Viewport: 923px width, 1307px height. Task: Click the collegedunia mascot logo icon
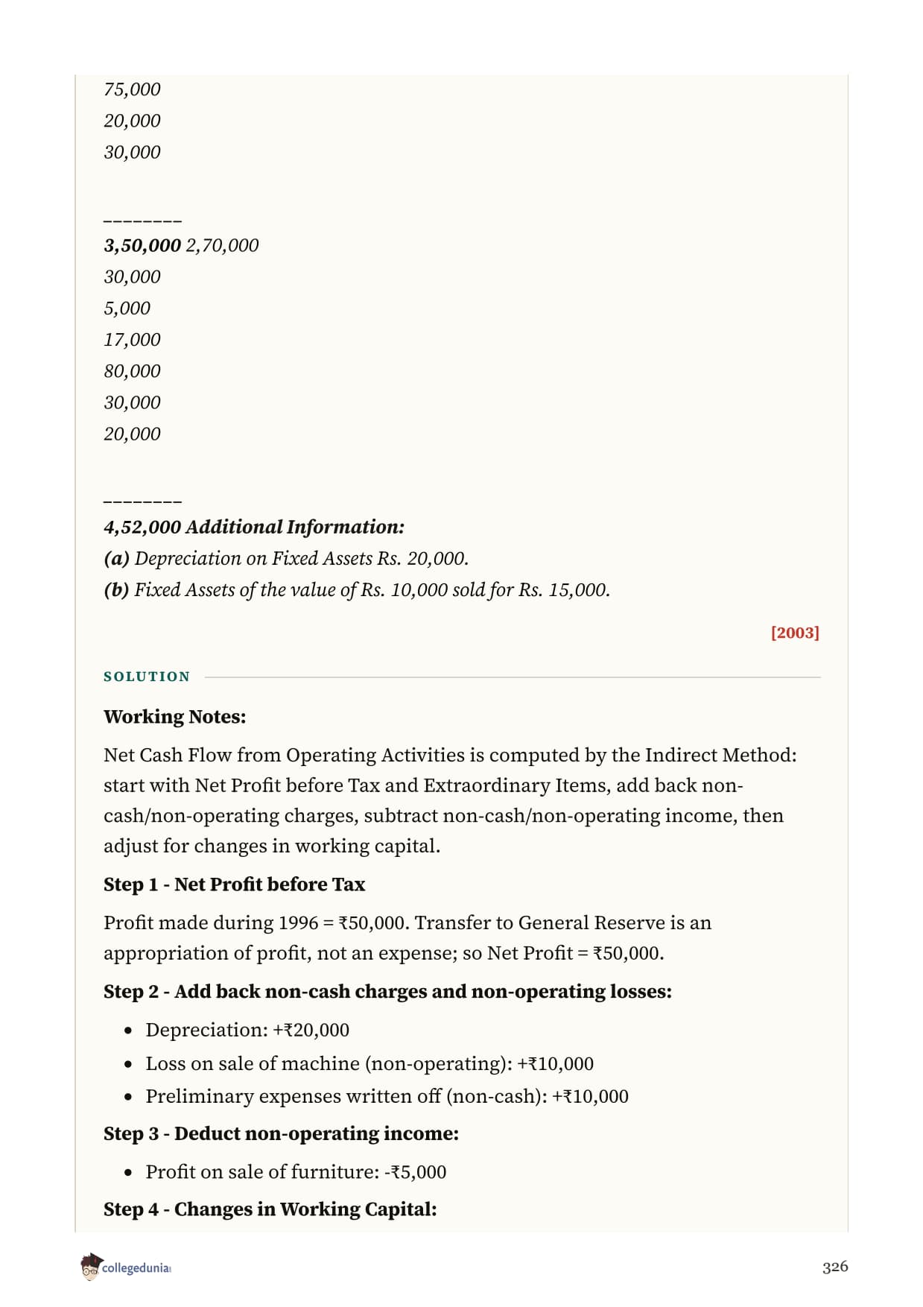pyautogui.click(x=90, y=1267)
